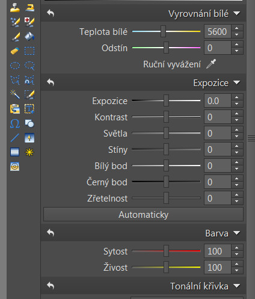
Task: Select the magic wand tool
Action: pyautogui.click(x=15, y=94)
